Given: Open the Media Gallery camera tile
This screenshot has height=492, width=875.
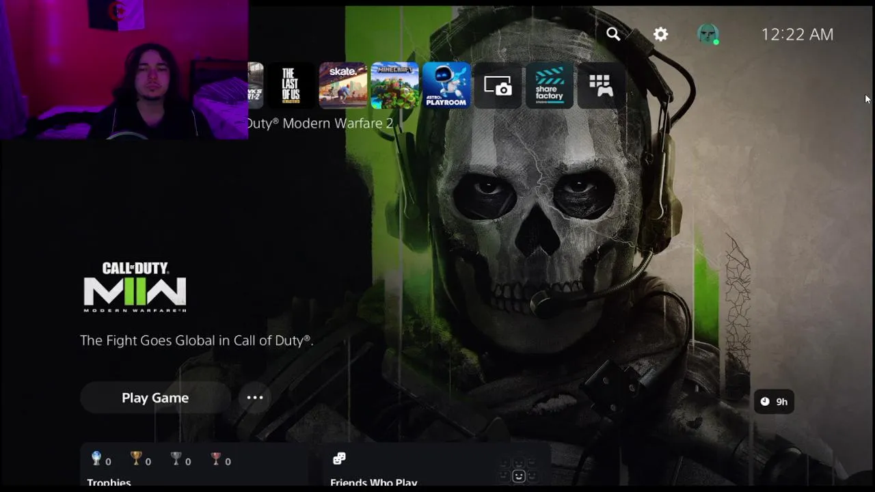Looking at the screenshot, I should tap(498, 85).
